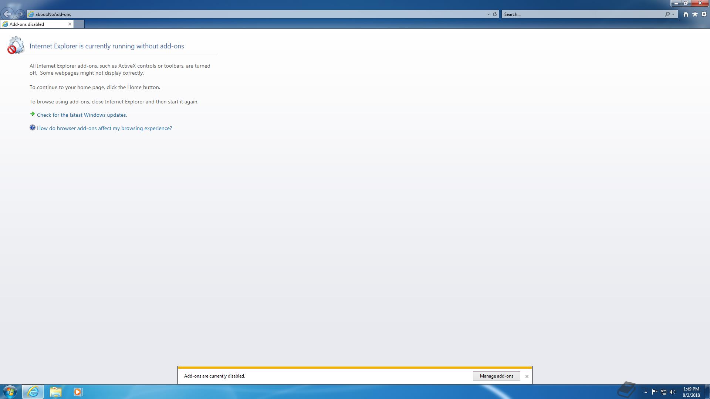
Task: Click the magnifying glass search icon
Action: tap(667, 14)
